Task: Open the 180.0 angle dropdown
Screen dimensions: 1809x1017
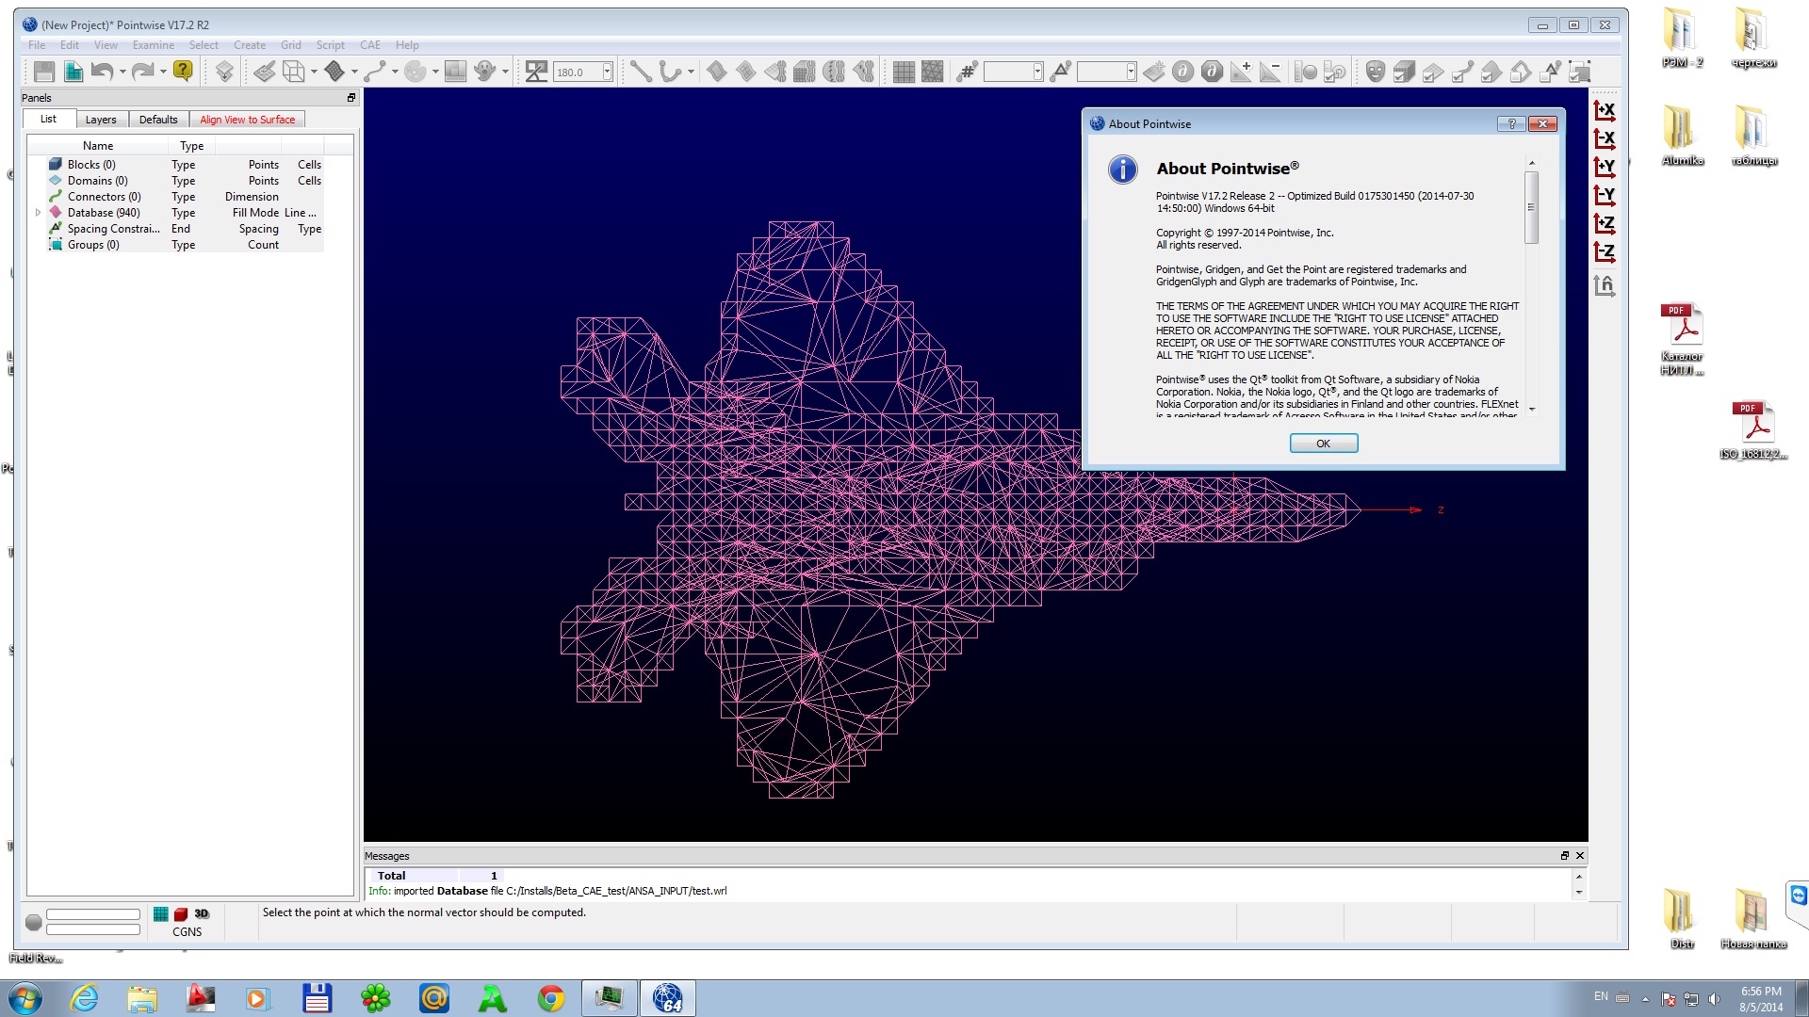Action: (x=607, y=72)
